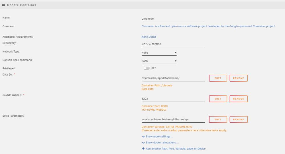Click the Name input field with Chromium
The height and width of the screenshot is (154, 285).
[173, 19]
